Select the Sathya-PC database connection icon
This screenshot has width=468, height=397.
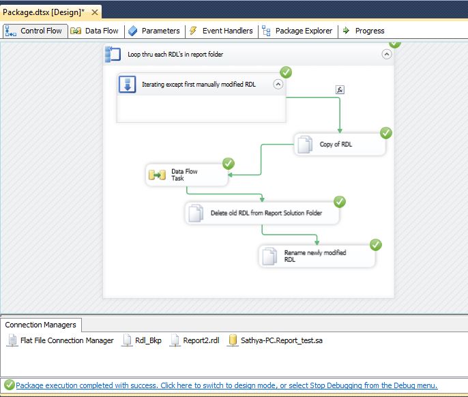coord(233,340)
